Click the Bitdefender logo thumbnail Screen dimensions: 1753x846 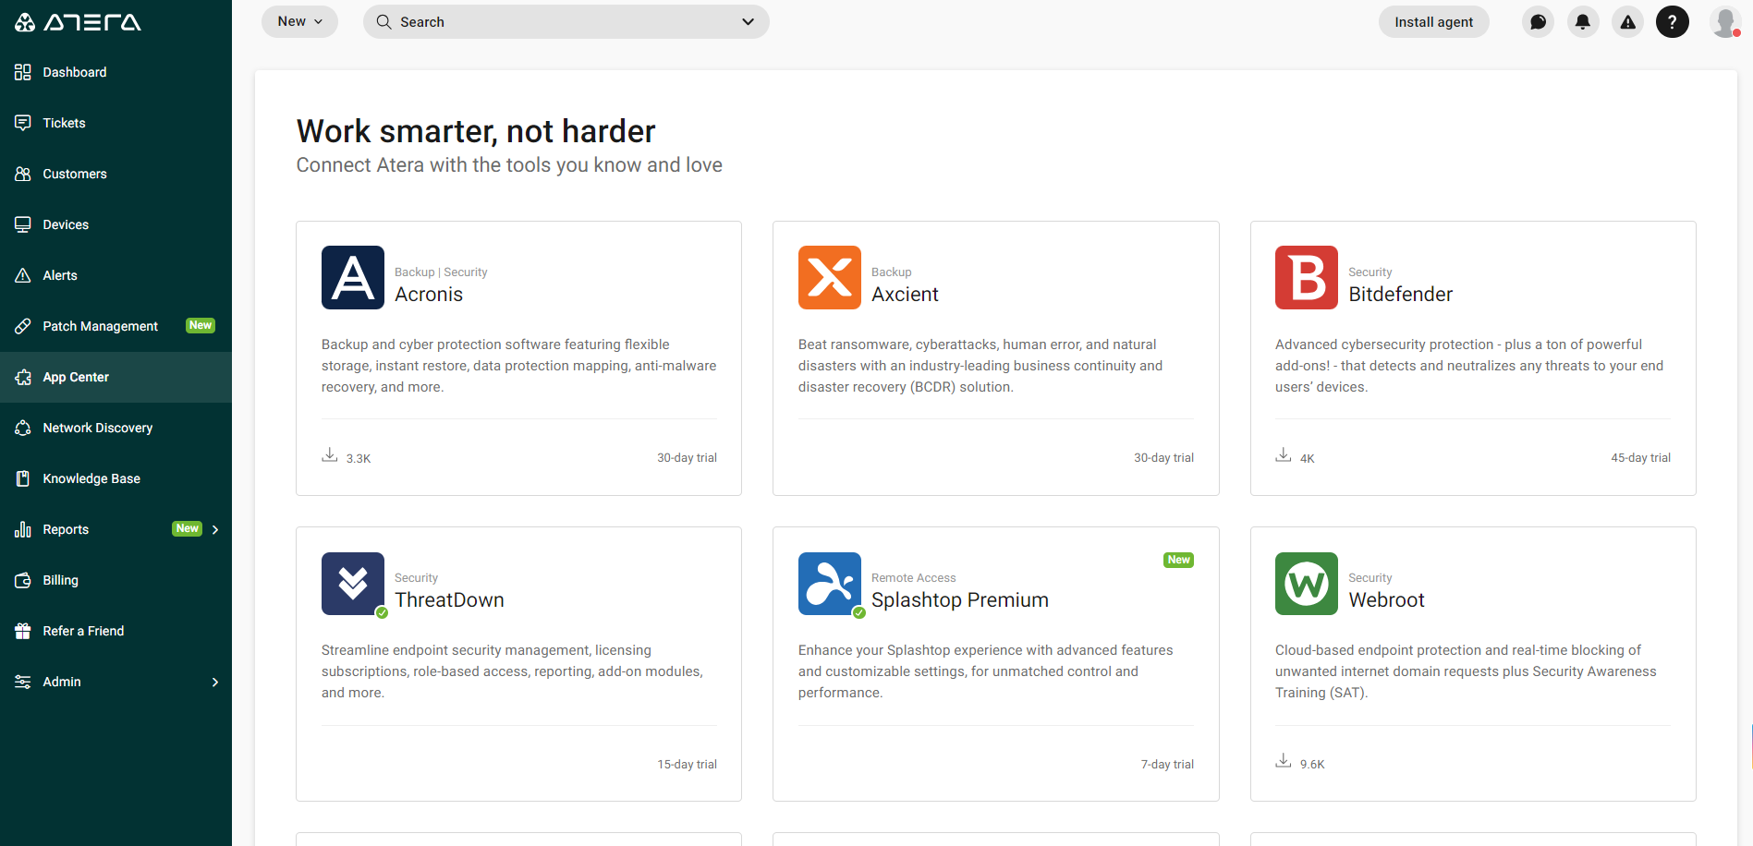coord(1307,277)
